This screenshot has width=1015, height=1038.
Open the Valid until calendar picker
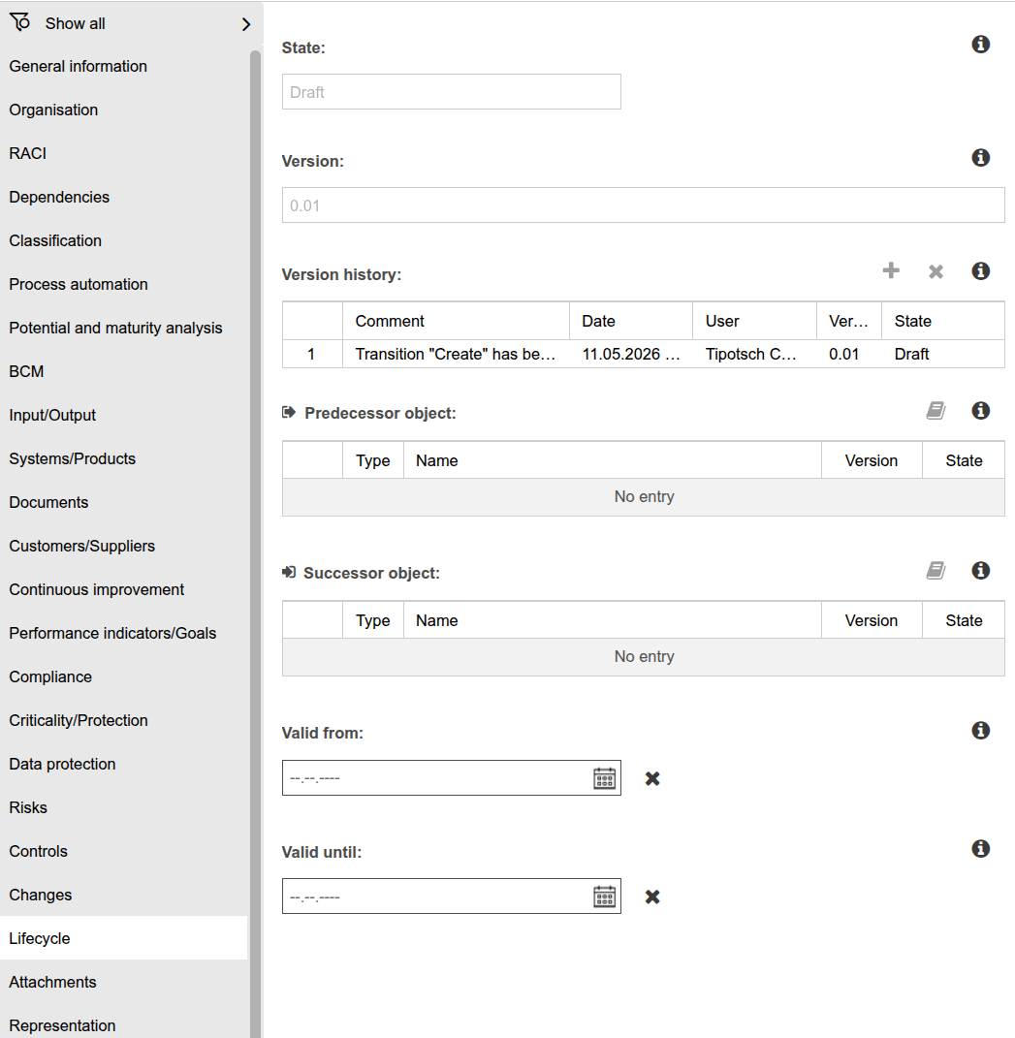click(605, 896)
